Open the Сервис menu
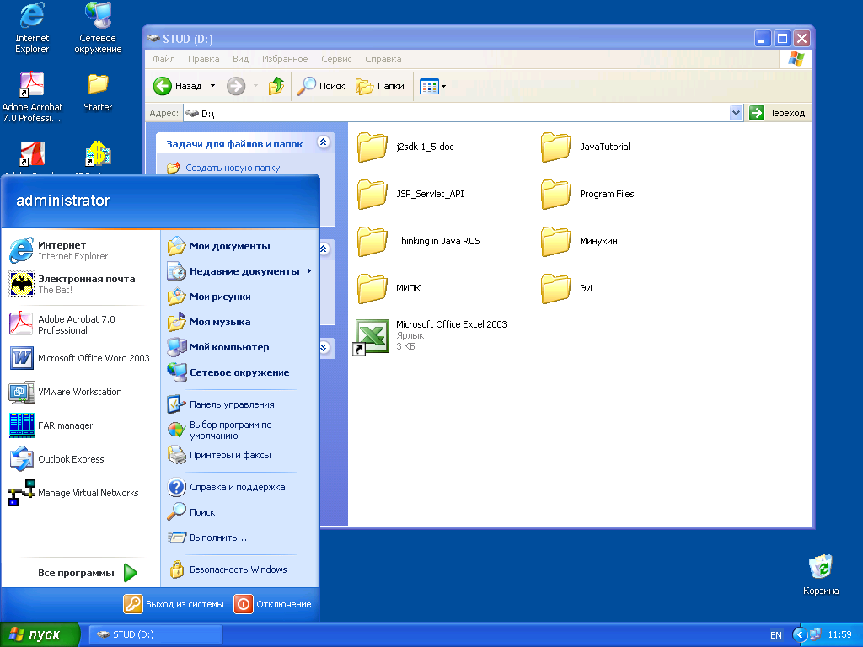This screenshot has width=863, height=647. click(x=336, y=59)
